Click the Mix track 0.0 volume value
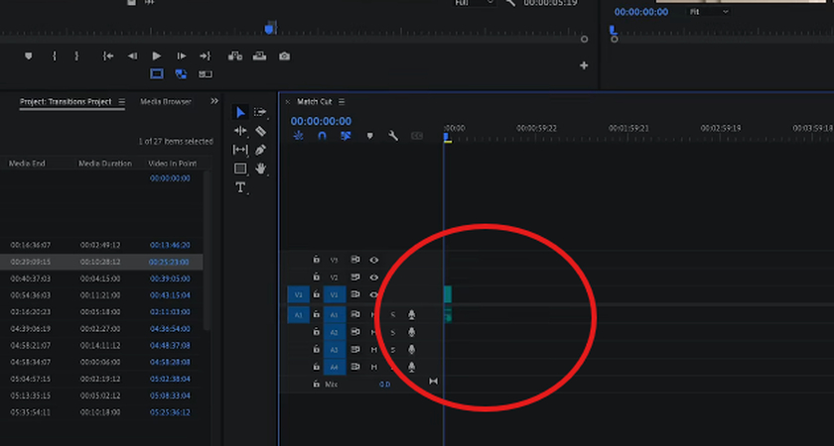834x446 pixels. click(x=384, y=384)
